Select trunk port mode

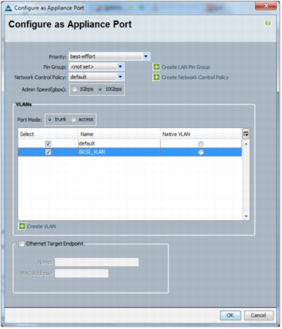(50, 120)
